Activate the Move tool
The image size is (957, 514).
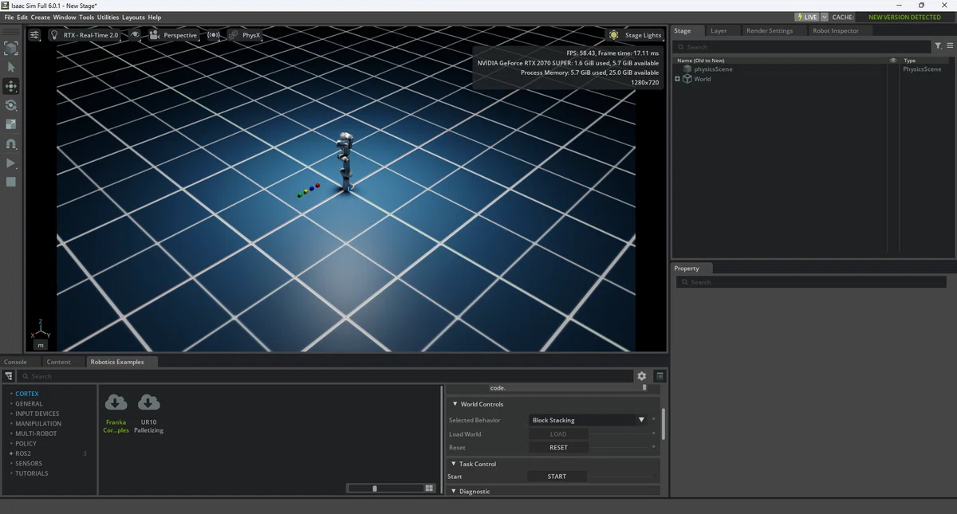click(11, 86)
